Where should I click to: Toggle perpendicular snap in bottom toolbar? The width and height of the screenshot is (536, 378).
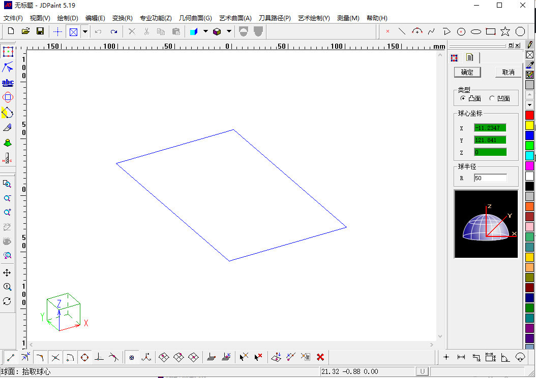pos(99,358)
